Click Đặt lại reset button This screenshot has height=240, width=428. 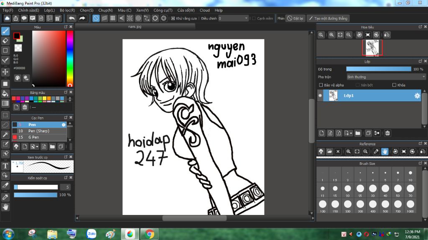[296, 18]
